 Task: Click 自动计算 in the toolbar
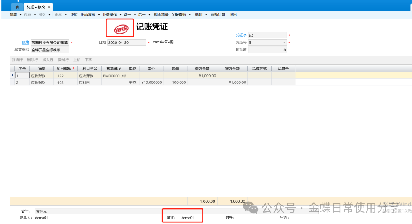coord(218,15)
